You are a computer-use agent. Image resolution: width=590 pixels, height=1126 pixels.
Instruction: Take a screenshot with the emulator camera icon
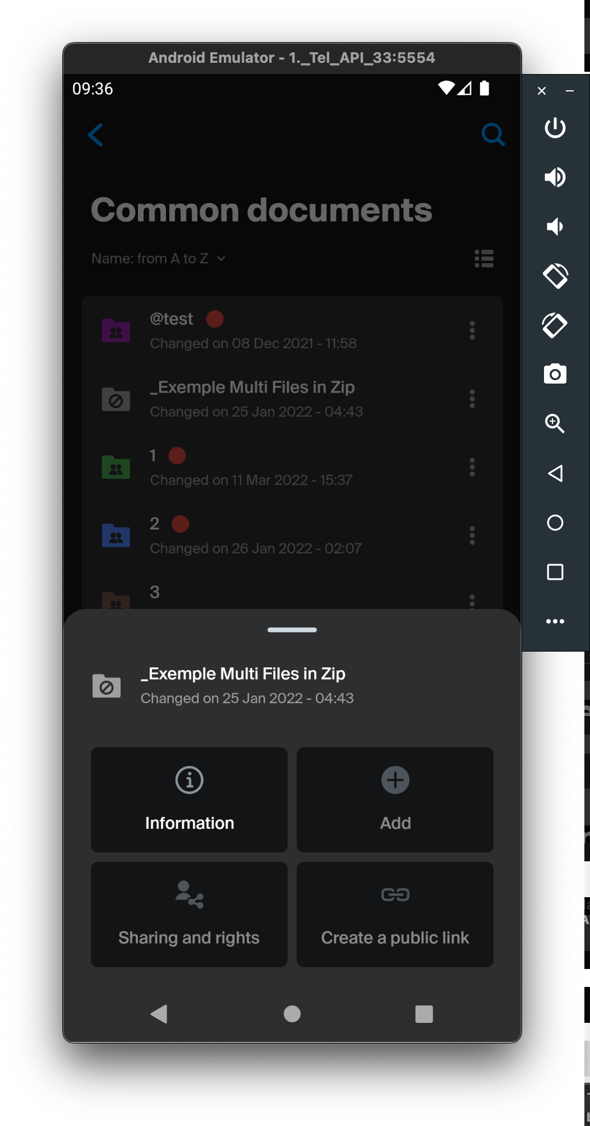555,374
